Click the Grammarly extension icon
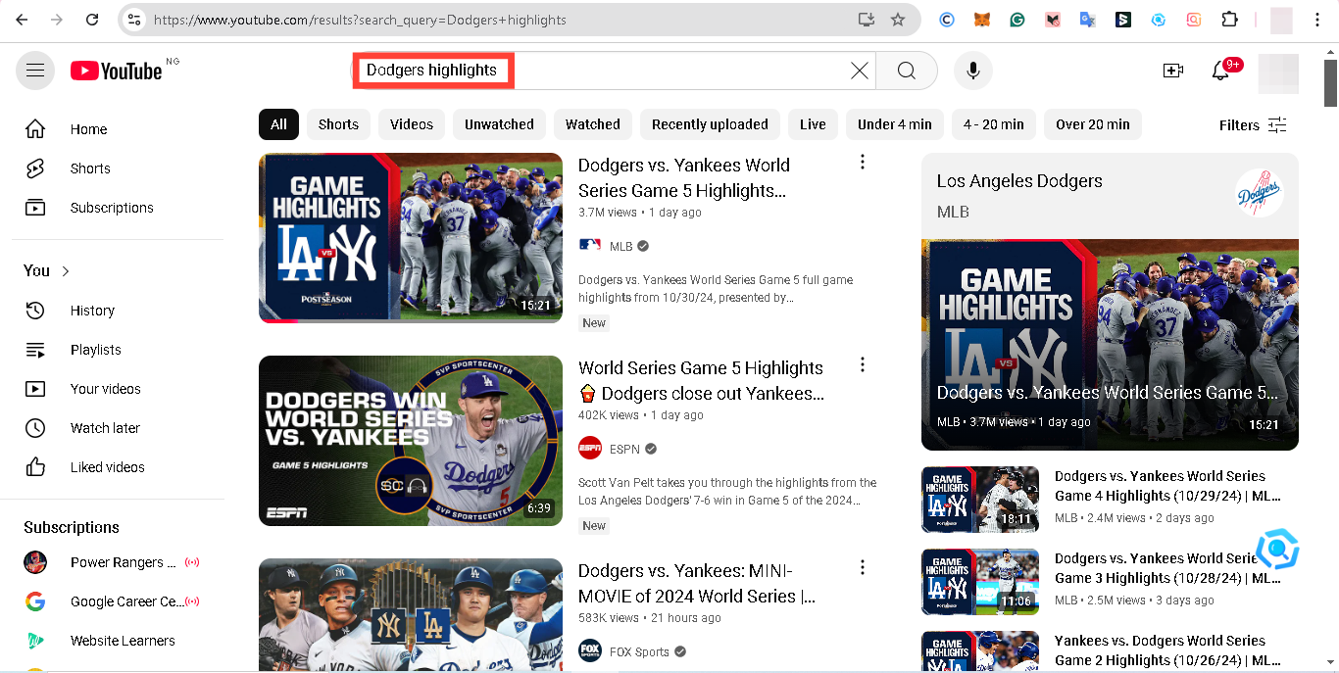Viewport: 1339px width, 673px height. (1017, 20)
